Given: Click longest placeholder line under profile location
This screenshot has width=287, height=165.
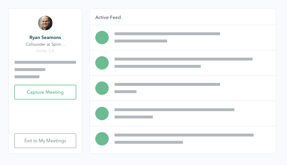Looking at the screenshot, I should 45,62.
